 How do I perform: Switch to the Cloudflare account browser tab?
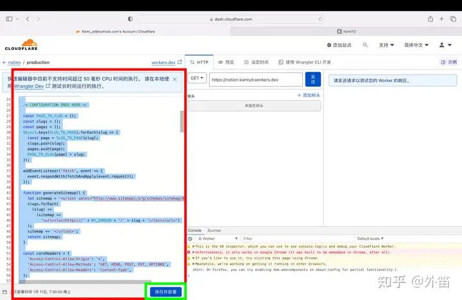(116, 31)
